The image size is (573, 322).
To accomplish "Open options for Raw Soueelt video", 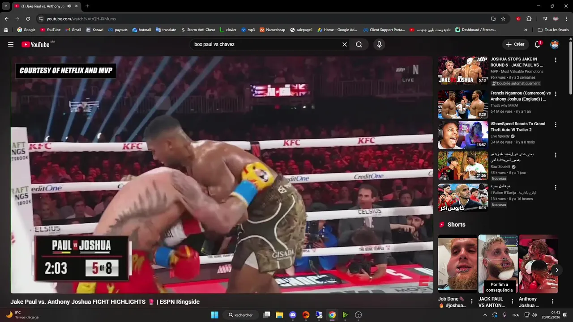I will 556,155.
